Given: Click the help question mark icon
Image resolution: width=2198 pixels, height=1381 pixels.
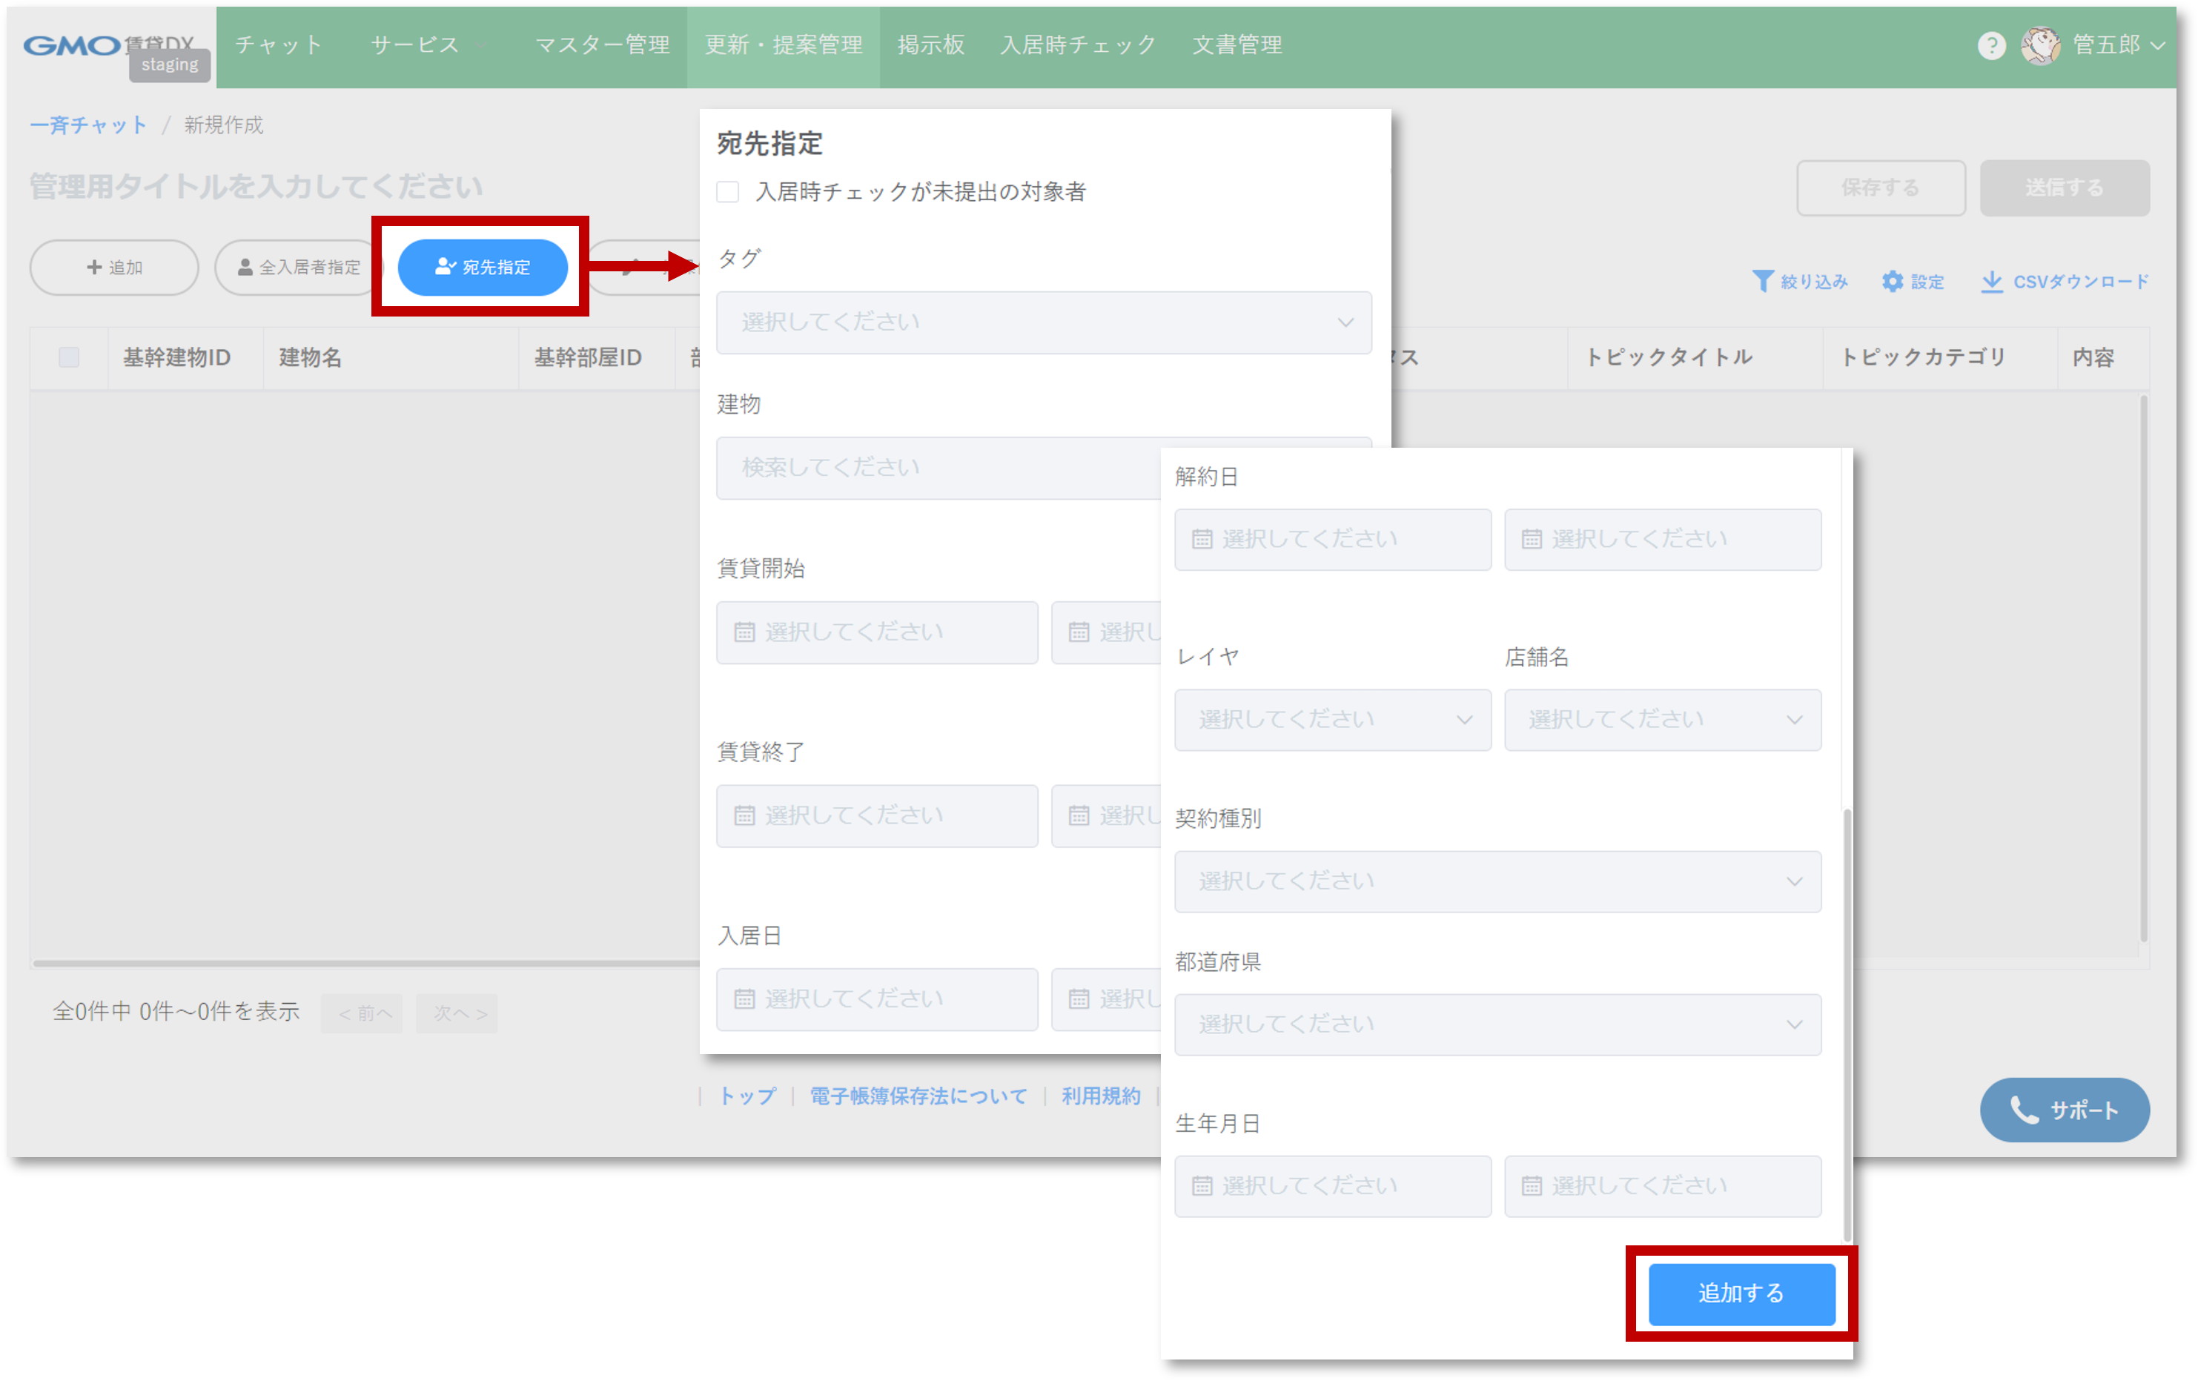Looking at the screenshot, I should click(x=1990, y=46).
